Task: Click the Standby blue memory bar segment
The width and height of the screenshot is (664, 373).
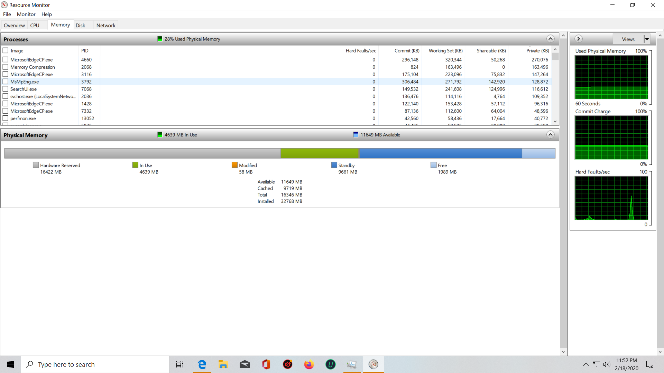Action: pos(440,153)
